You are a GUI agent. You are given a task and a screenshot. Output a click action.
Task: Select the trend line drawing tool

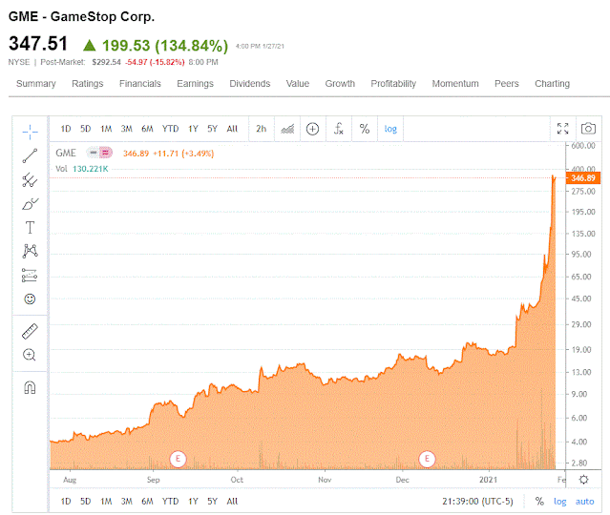(30, 155)
